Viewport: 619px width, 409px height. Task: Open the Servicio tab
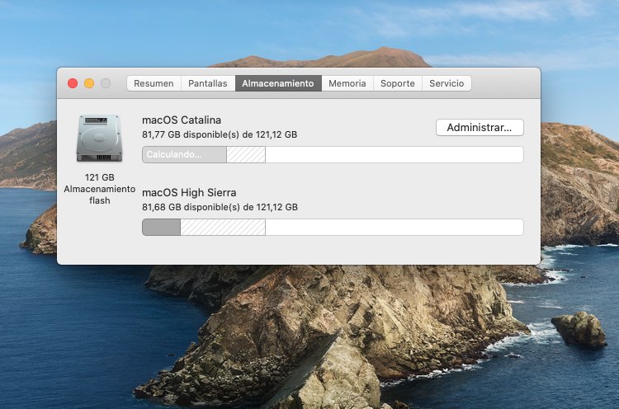447,83
